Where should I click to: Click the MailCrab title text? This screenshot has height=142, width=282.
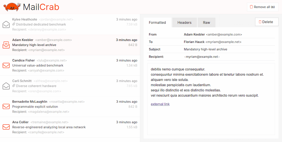(41, 7)
